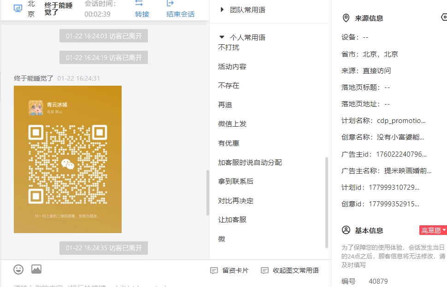Click the 创意名称 没有小富婆能... value
The width and height of the screenshot is (447, 287).
coord(400,137)
